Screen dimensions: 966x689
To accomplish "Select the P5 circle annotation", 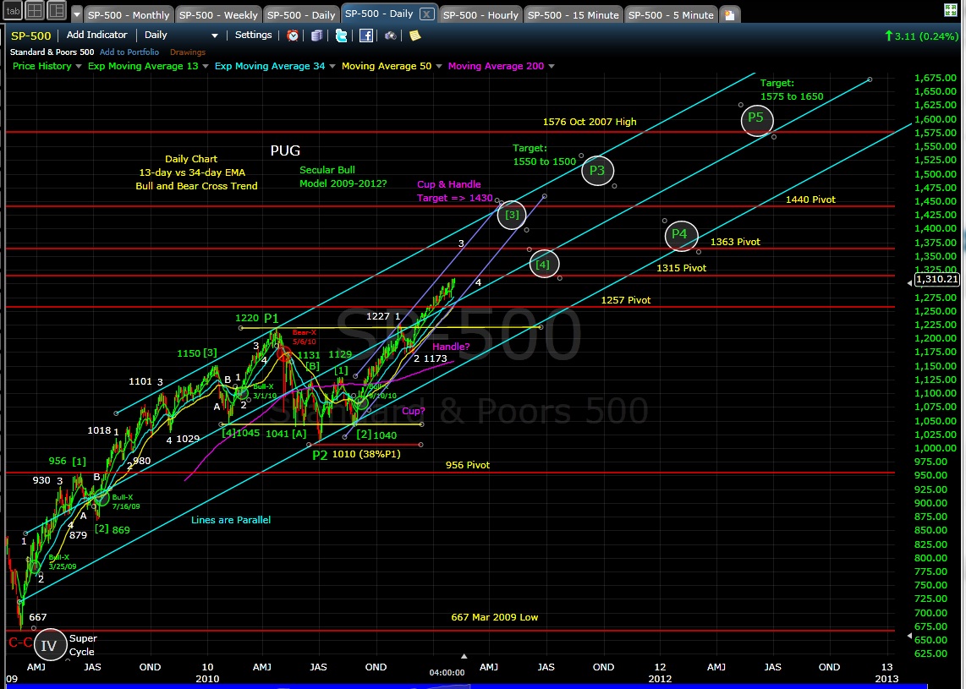I will coord(756,119).
